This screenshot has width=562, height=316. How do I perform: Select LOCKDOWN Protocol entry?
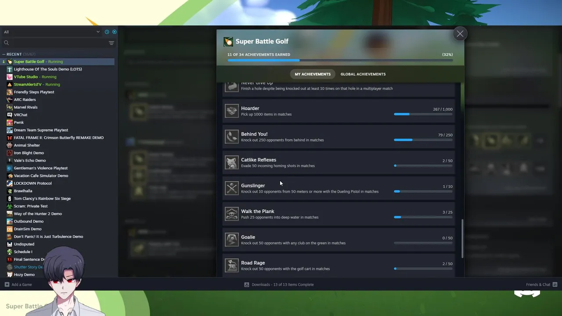pos(32,183)
